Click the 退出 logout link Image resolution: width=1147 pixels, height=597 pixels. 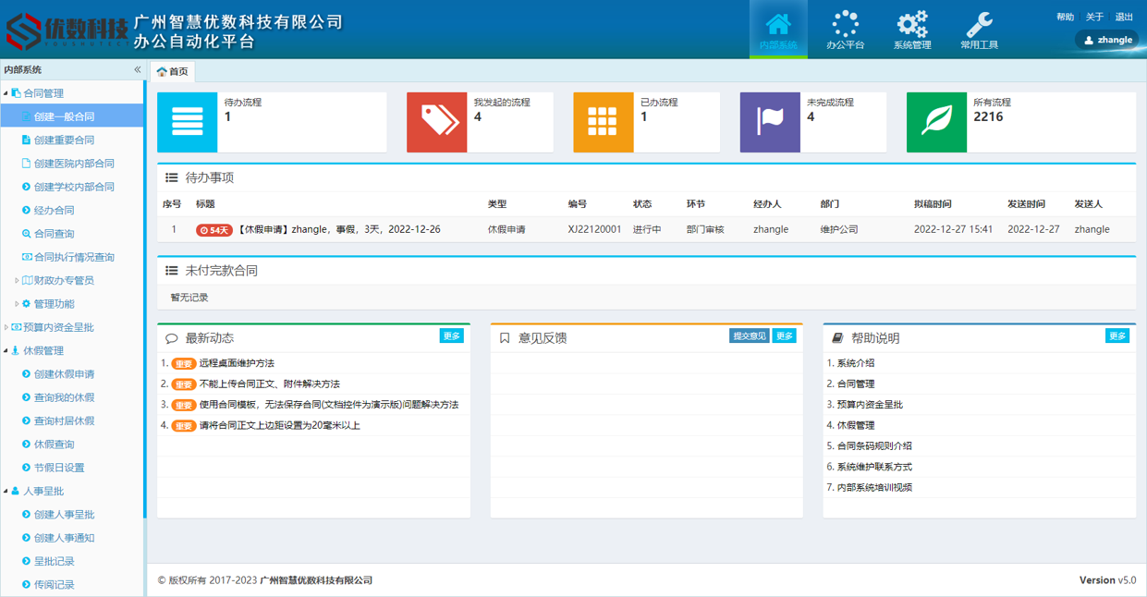click(x=1124, y=17)
